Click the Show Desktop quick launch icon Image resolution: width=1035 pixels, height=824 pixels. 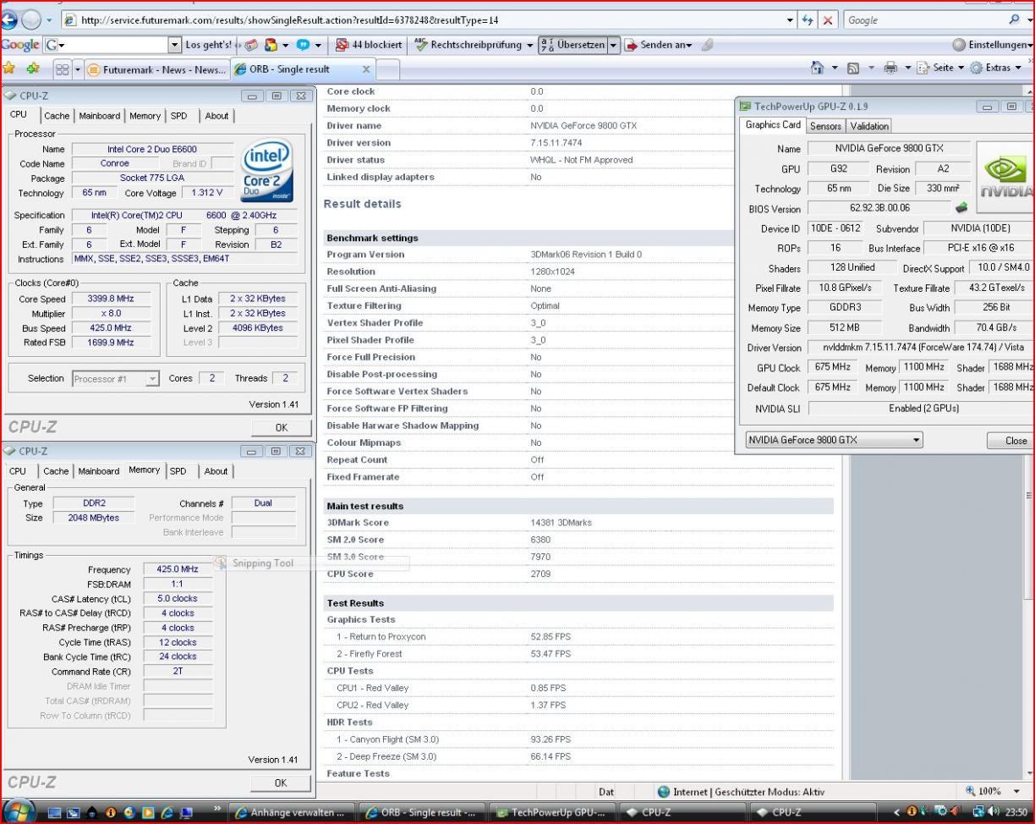55,812
